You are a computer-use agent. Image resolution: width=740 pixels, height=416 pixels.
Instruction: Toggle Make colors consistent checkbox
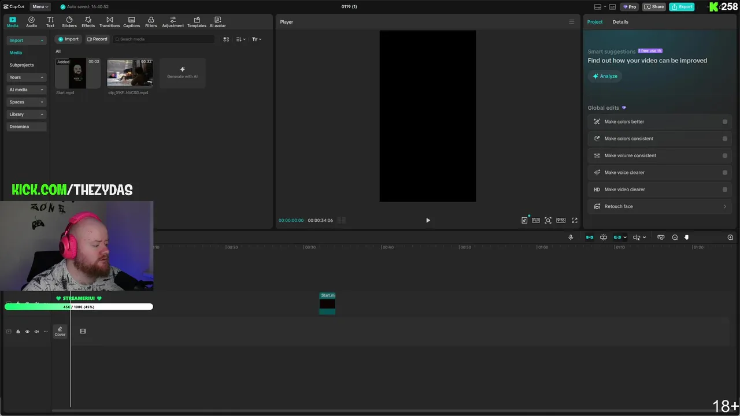click(x=725, y=139)
